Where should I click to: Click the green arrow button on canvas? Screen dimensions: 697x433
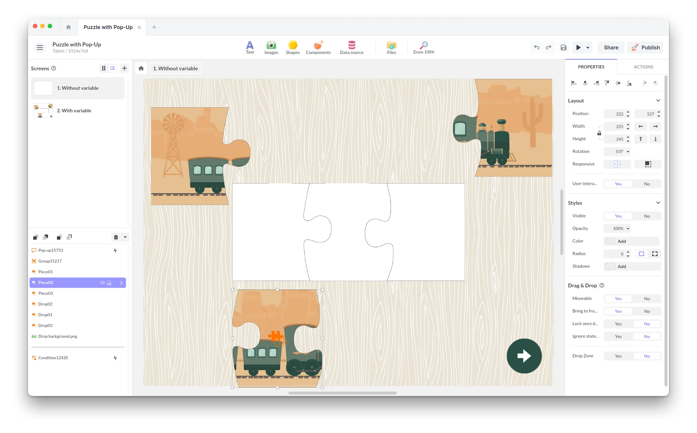point(524,356)
